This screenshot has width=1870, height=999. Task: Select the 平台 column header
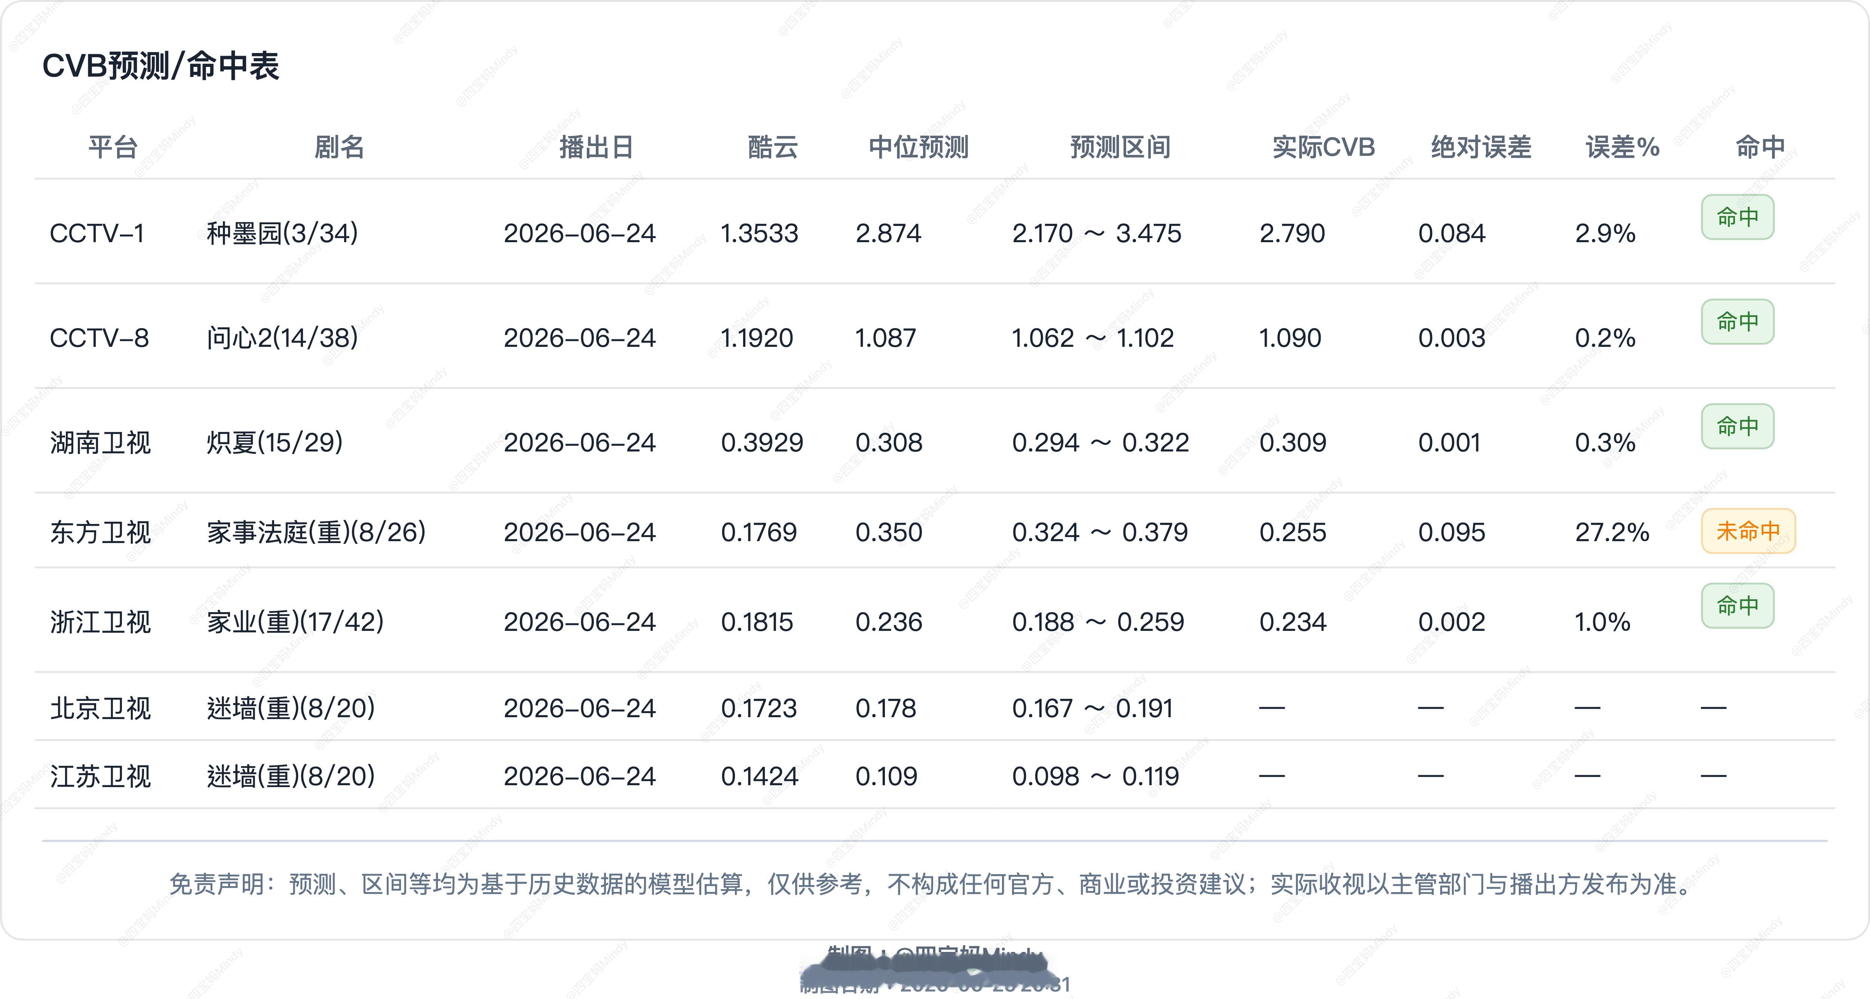113,147
